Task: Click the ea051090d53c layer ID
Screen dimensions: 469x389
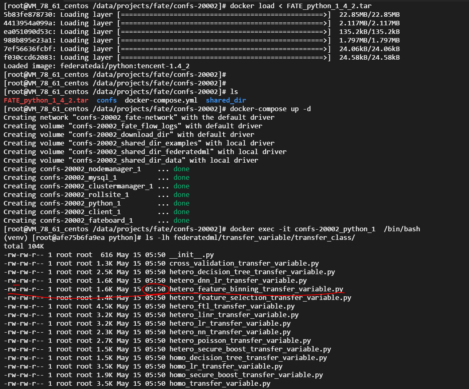Action: [x=28, y=32]
